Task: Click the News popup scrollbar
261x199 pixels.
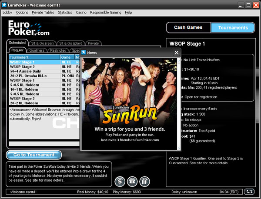Action: (179, 104)
